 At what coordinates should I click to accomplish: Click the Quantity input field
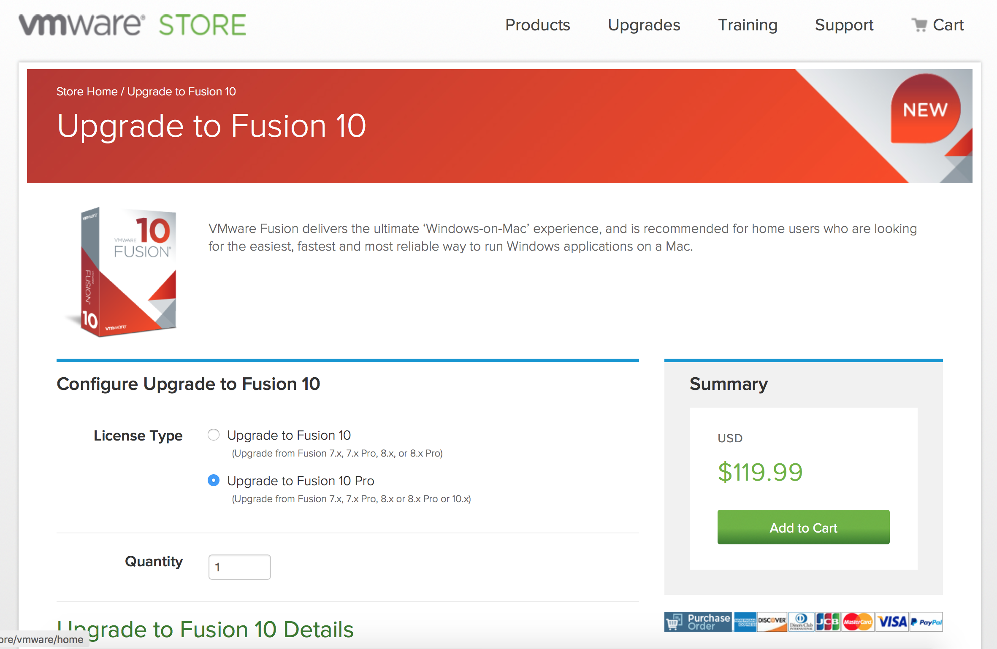pyautogui.click(x=239, y=567)
